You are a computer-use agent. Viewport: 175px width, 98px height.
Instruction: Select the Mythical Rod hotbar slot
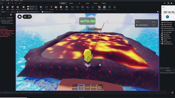[x=81, y=87]
